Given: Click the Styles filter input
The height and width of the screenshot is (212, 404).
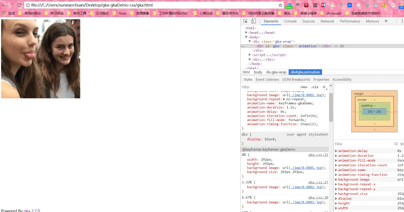Looking at the screenshot, I should click(269, 87).
